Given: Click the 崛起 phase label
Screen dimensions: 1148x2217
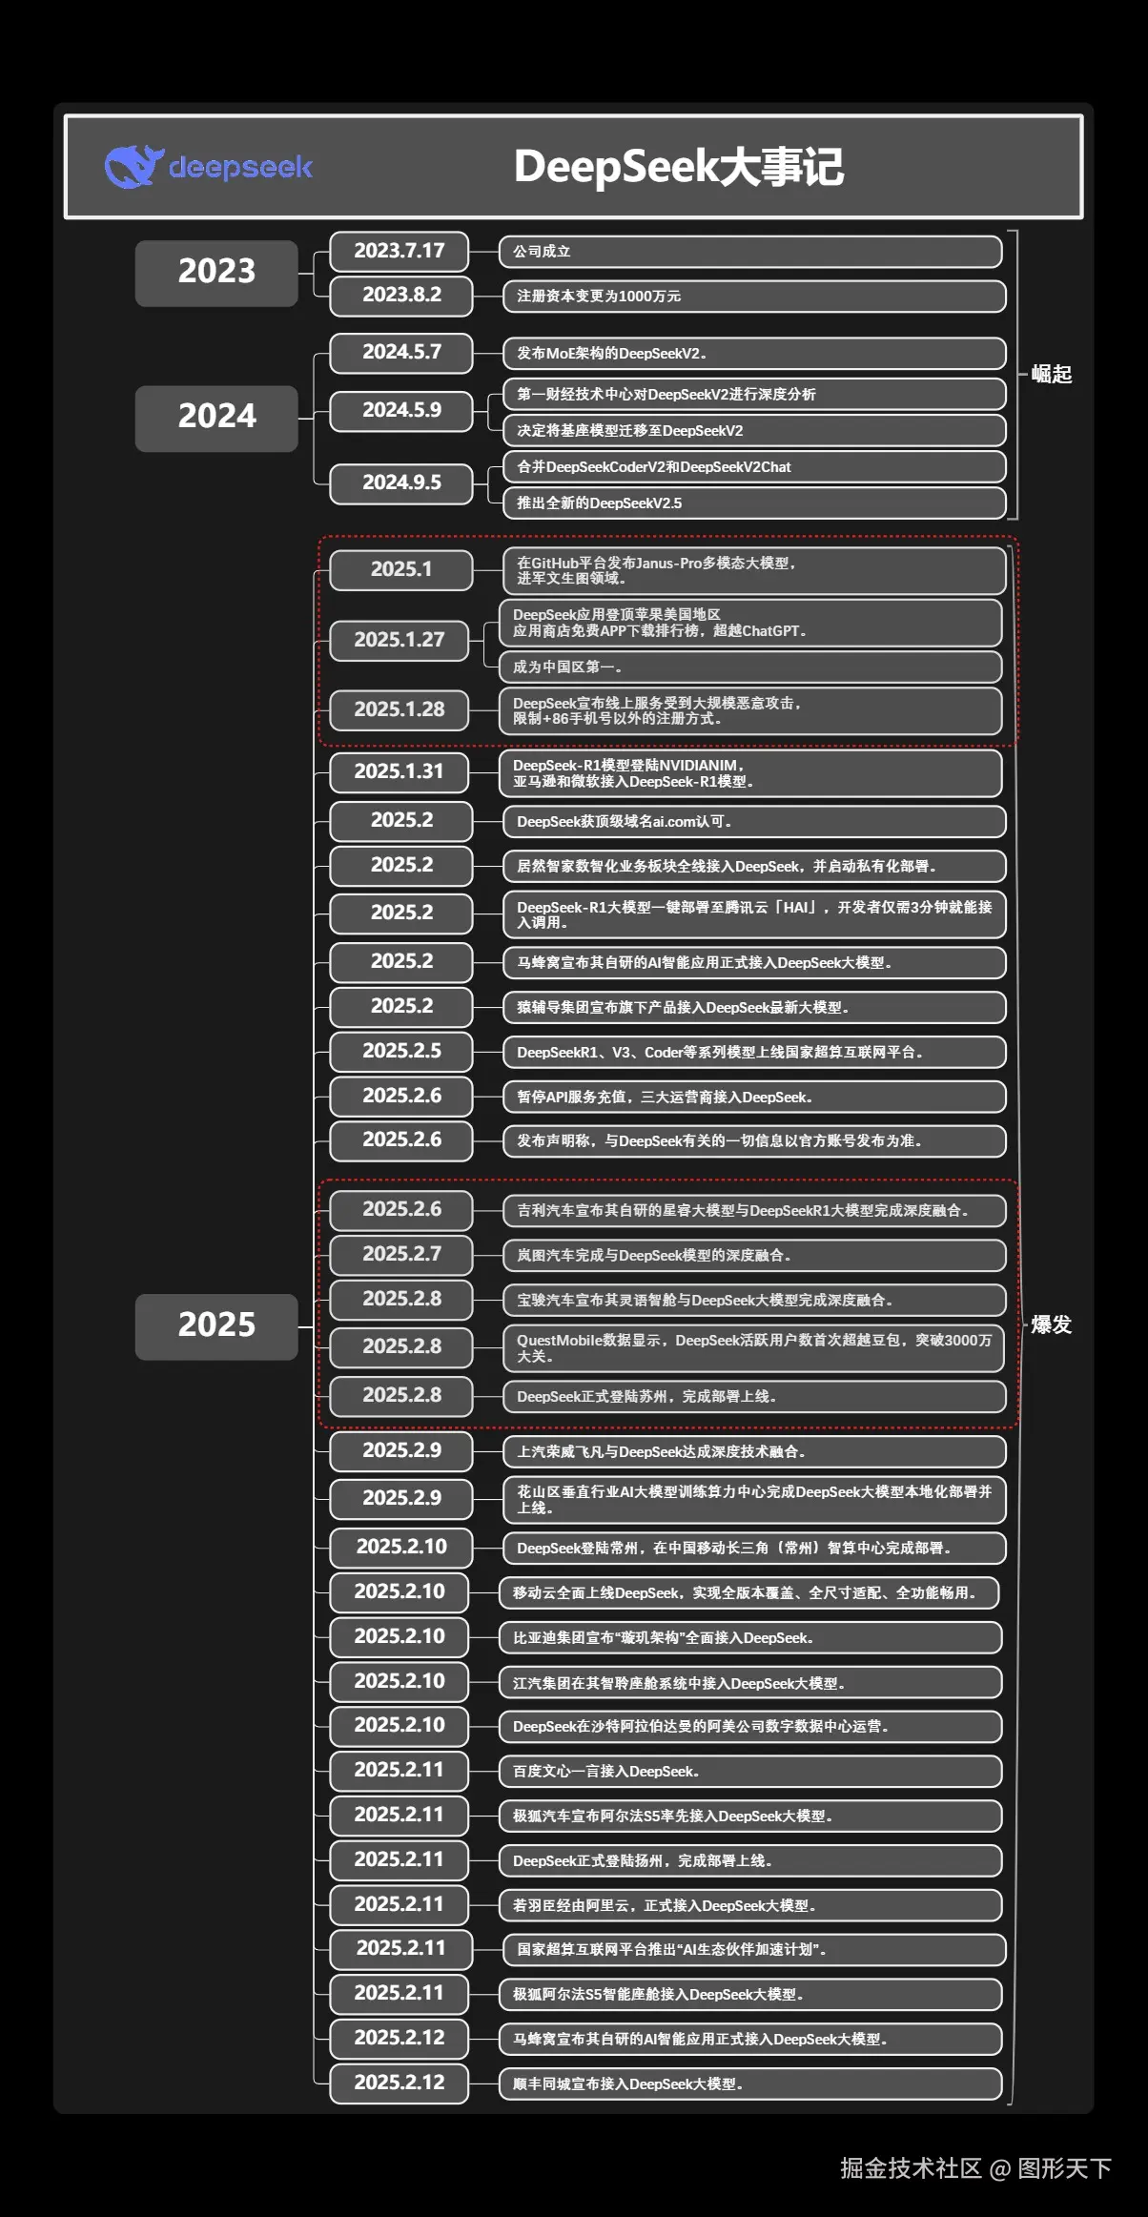Looking at the screenshot, I should pyautogui.click(x=1052, y=375).
